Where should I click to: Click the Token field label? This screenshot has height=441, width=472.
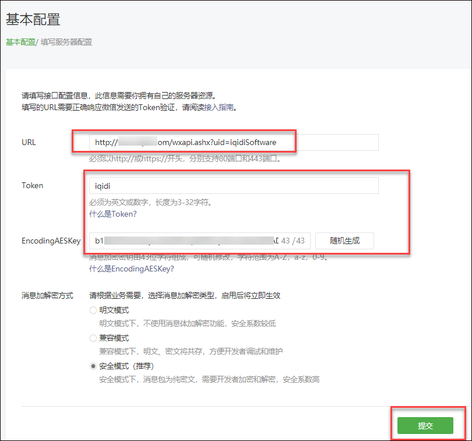tap(32, 185)
